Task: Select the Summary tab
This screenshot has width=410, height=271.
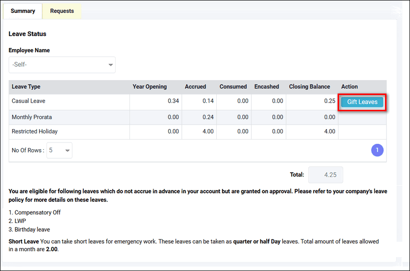Action: point(23,11)
